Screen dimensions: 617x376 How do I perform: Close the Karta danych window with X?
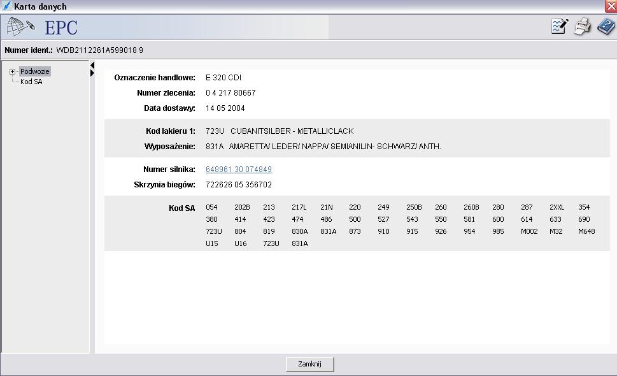611,6
